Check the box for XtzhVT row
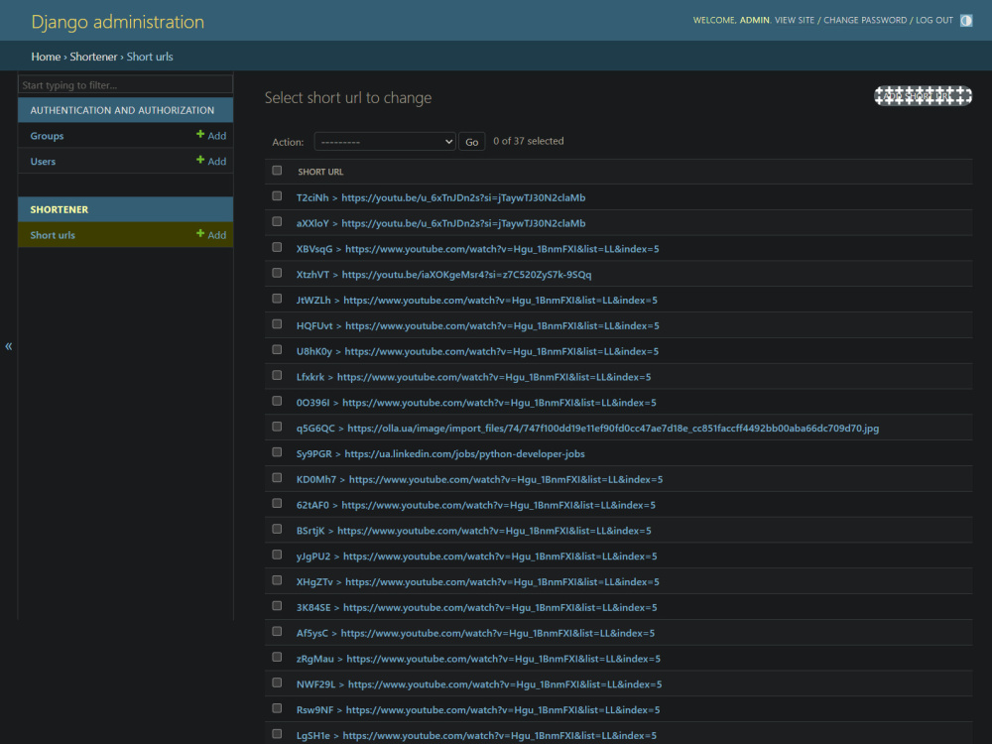This screenshot has width=992, height=744. tap(277, 273)
